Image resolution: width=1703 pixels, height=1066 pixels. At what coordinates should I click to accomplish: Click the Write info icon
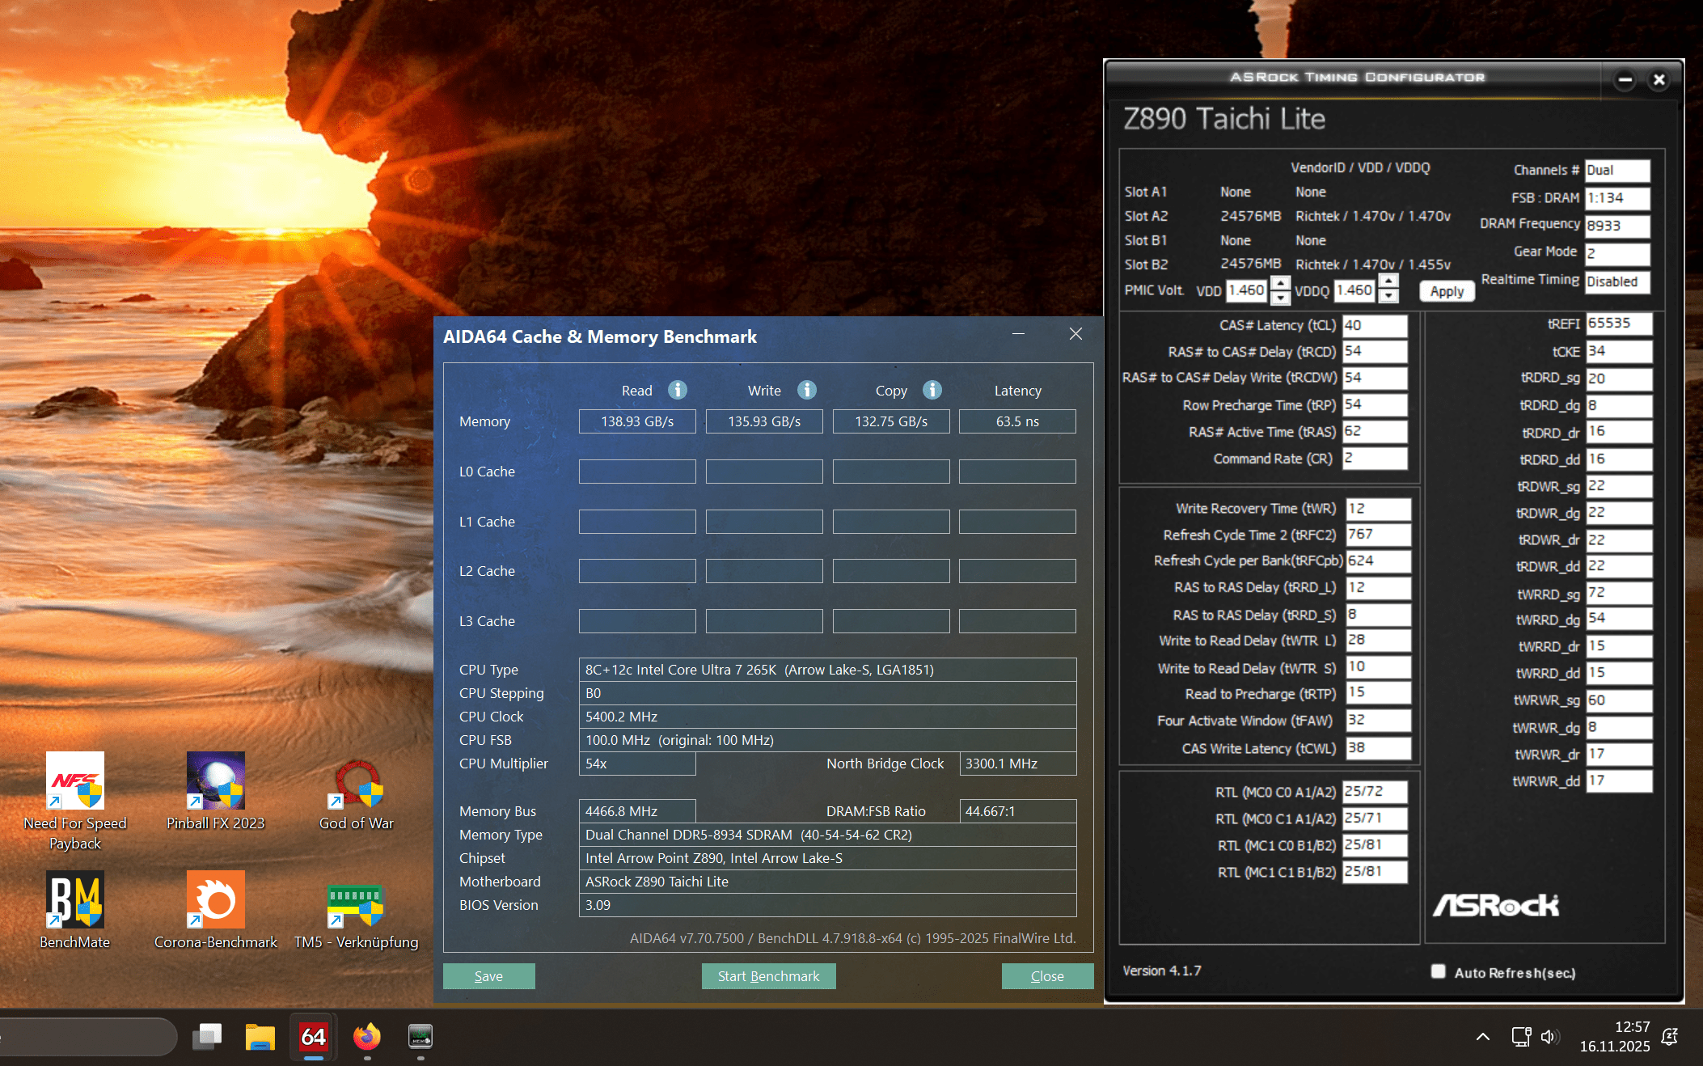coord(806,391)
